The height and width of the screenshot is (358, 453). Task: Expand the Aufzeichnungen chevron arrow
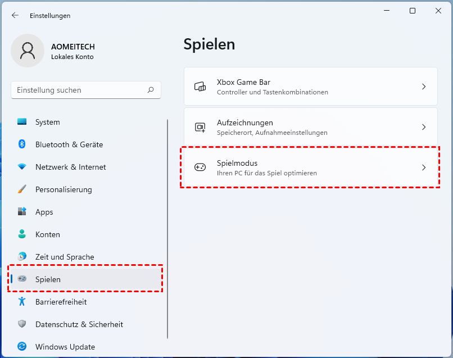point(424,127)
